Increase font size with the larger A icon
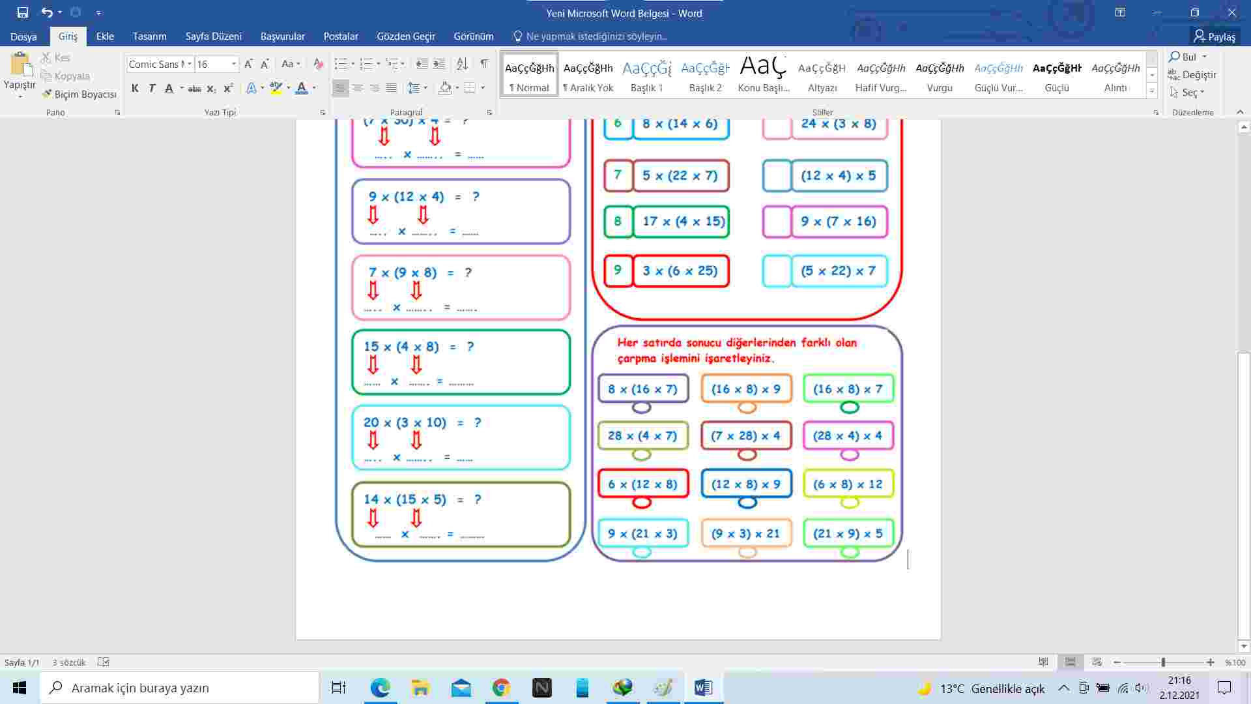This screenshot has width=1251, height=704. [248, 64]
